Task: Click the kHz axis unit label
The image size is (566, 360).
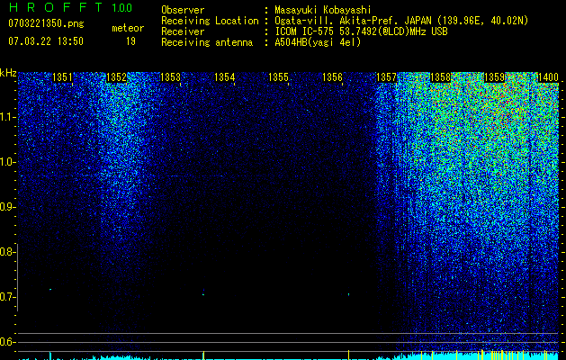Action: (8, 73)
